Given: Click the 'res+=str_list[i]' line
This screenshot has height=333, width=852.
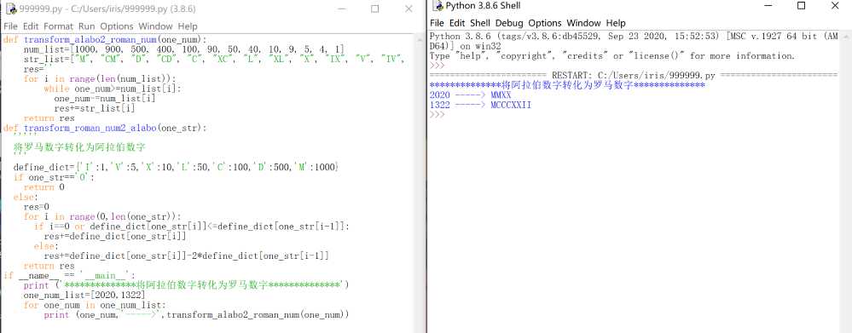Looking at the screenshot, I should tap(95, 108).
